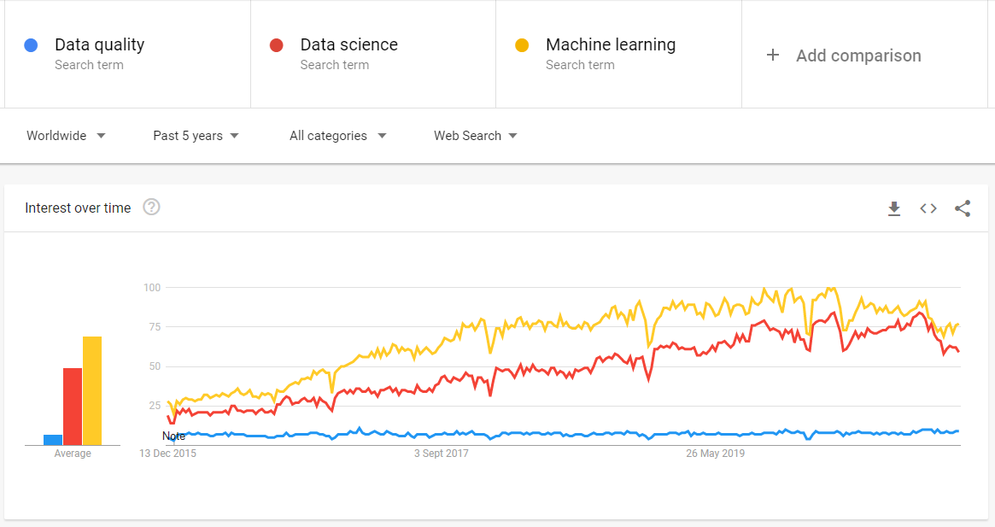Click the blue Data quality dot
This screenshot has width=995, height=527.
point(32,45)
